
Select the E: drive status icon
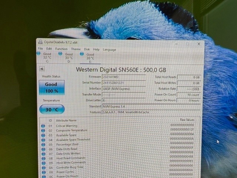click(82, 54)
